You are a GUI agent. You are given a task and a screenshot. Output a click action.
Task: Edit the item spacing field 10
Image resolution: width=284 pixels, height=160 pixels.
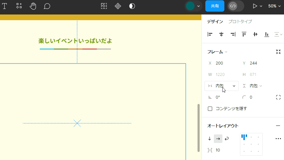222,150
